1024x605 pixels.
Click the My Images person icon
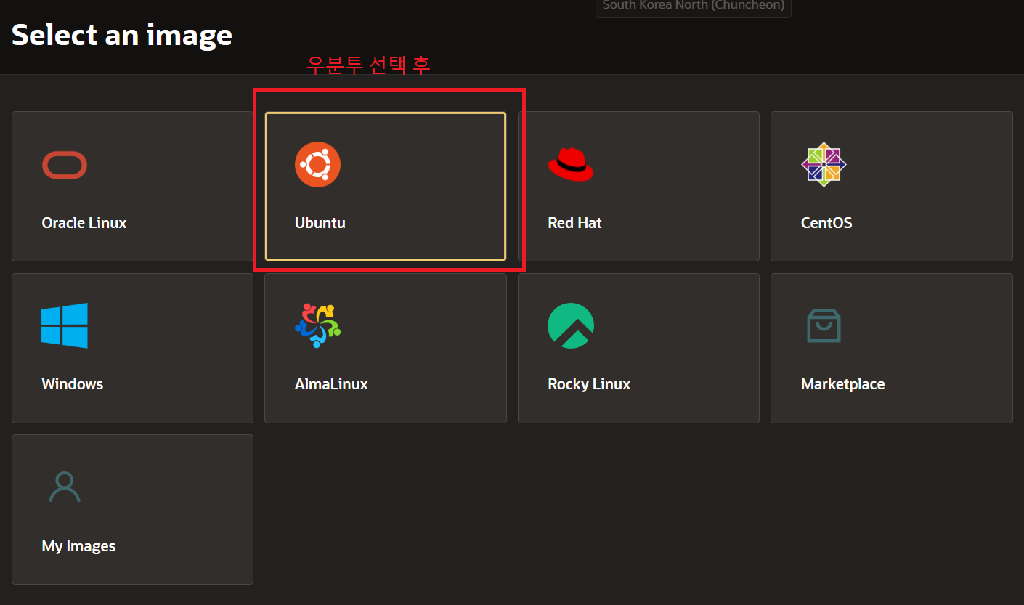click(65, 487)
